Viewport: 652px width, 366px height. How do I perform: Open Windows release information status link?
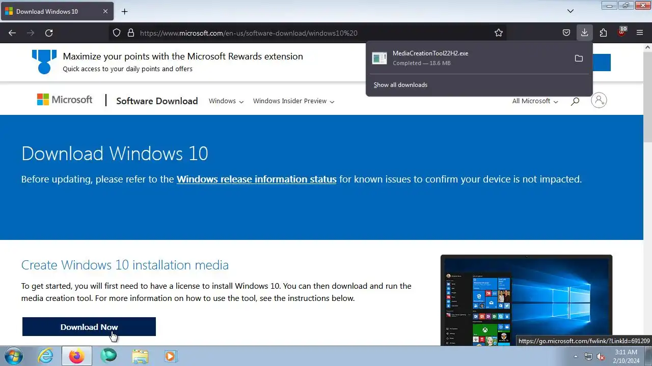(x=256, y=179)
